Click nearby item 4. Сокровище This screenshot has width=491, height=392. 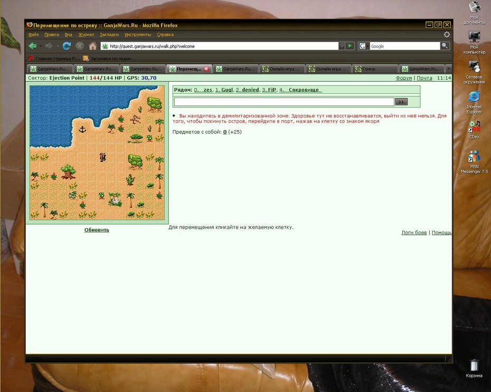tap(300, 90)
